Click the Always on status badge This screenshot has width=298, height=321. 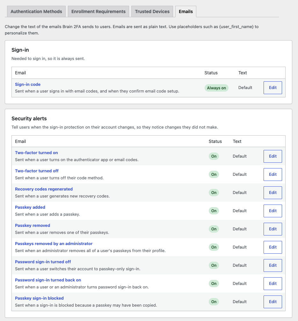pos(216,88)
